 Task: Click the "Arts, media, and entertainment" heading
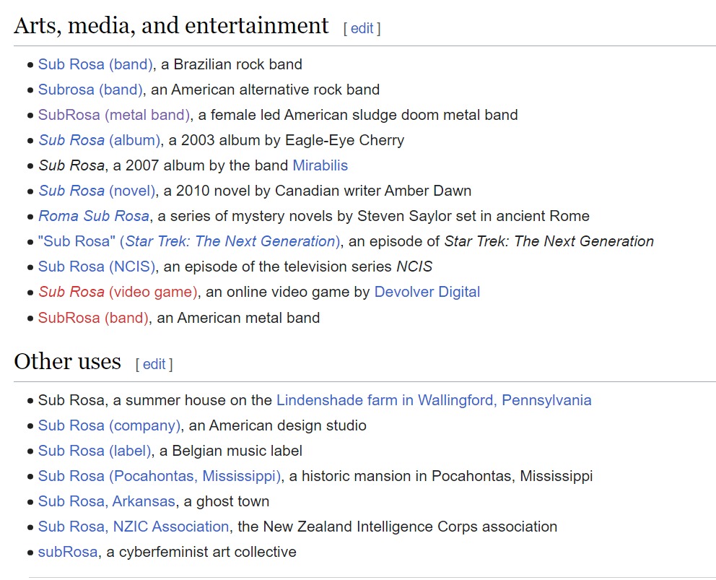coord(171,25)
